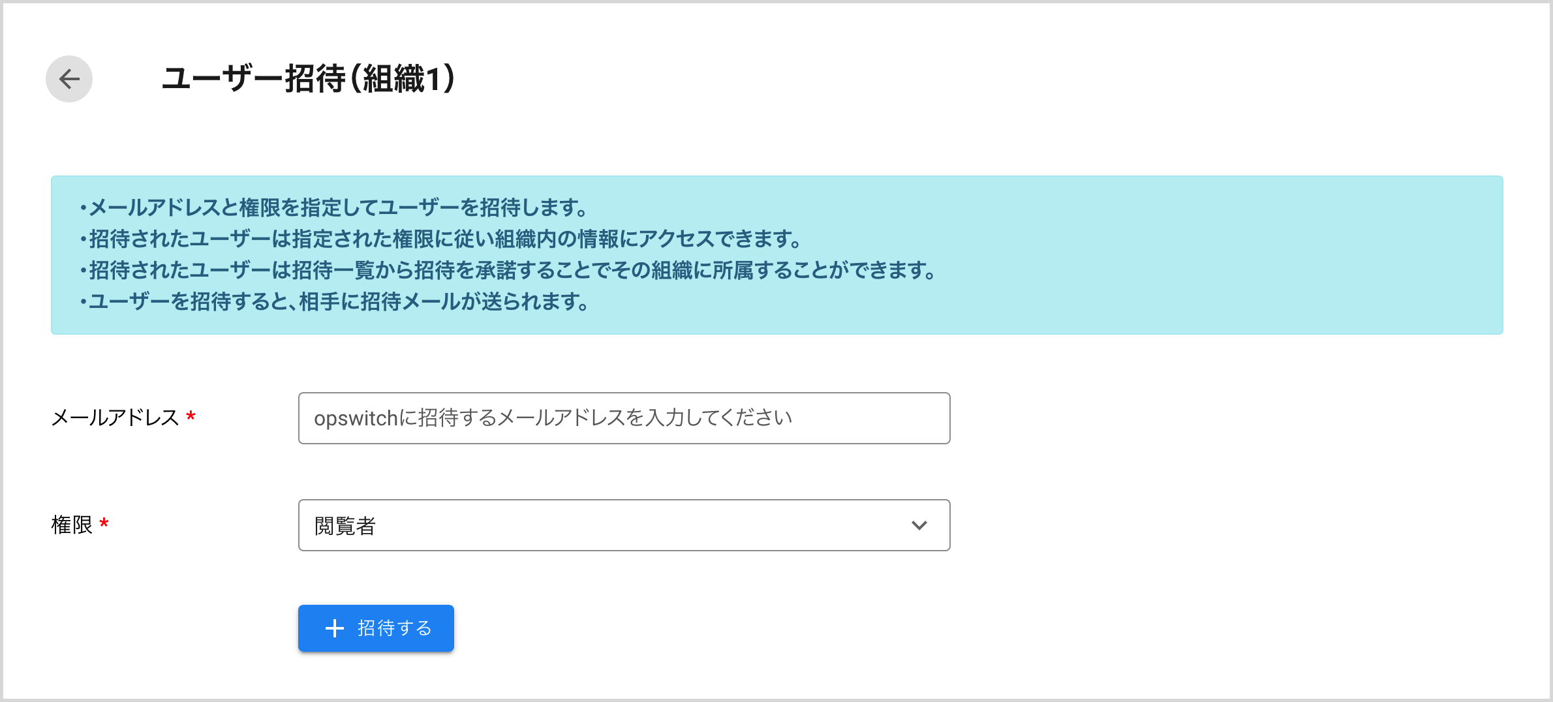
Task: Expand the role selector showing 閲覧者
Action: click(623, 525)
